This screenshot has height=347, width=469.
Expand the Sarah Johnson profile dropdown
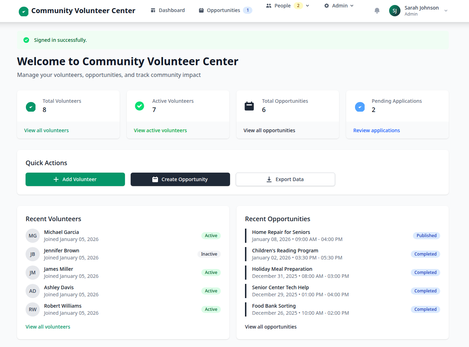click(446, 11)
